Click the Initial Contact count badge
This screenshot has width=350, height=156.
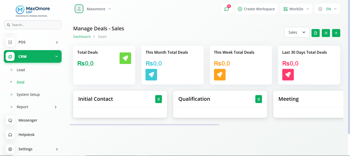tap(159, 99)
